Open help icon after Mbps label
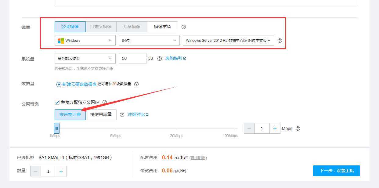This screenshot has height=188, width=379. [298, 128]
